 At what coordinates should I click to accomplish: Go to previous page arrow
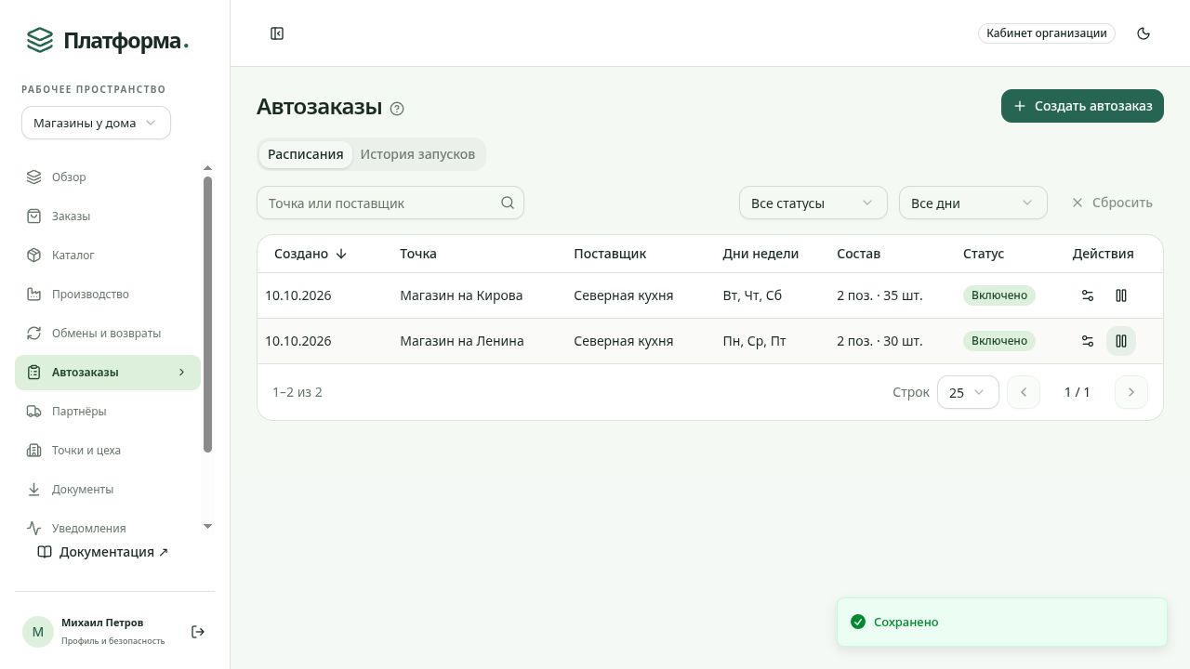click(1024, 392)
